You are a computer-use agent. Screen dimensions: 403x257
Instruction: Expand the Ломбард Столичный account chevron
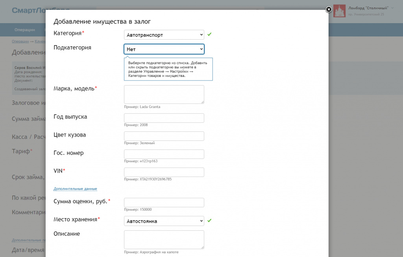(x=392, y=8)
